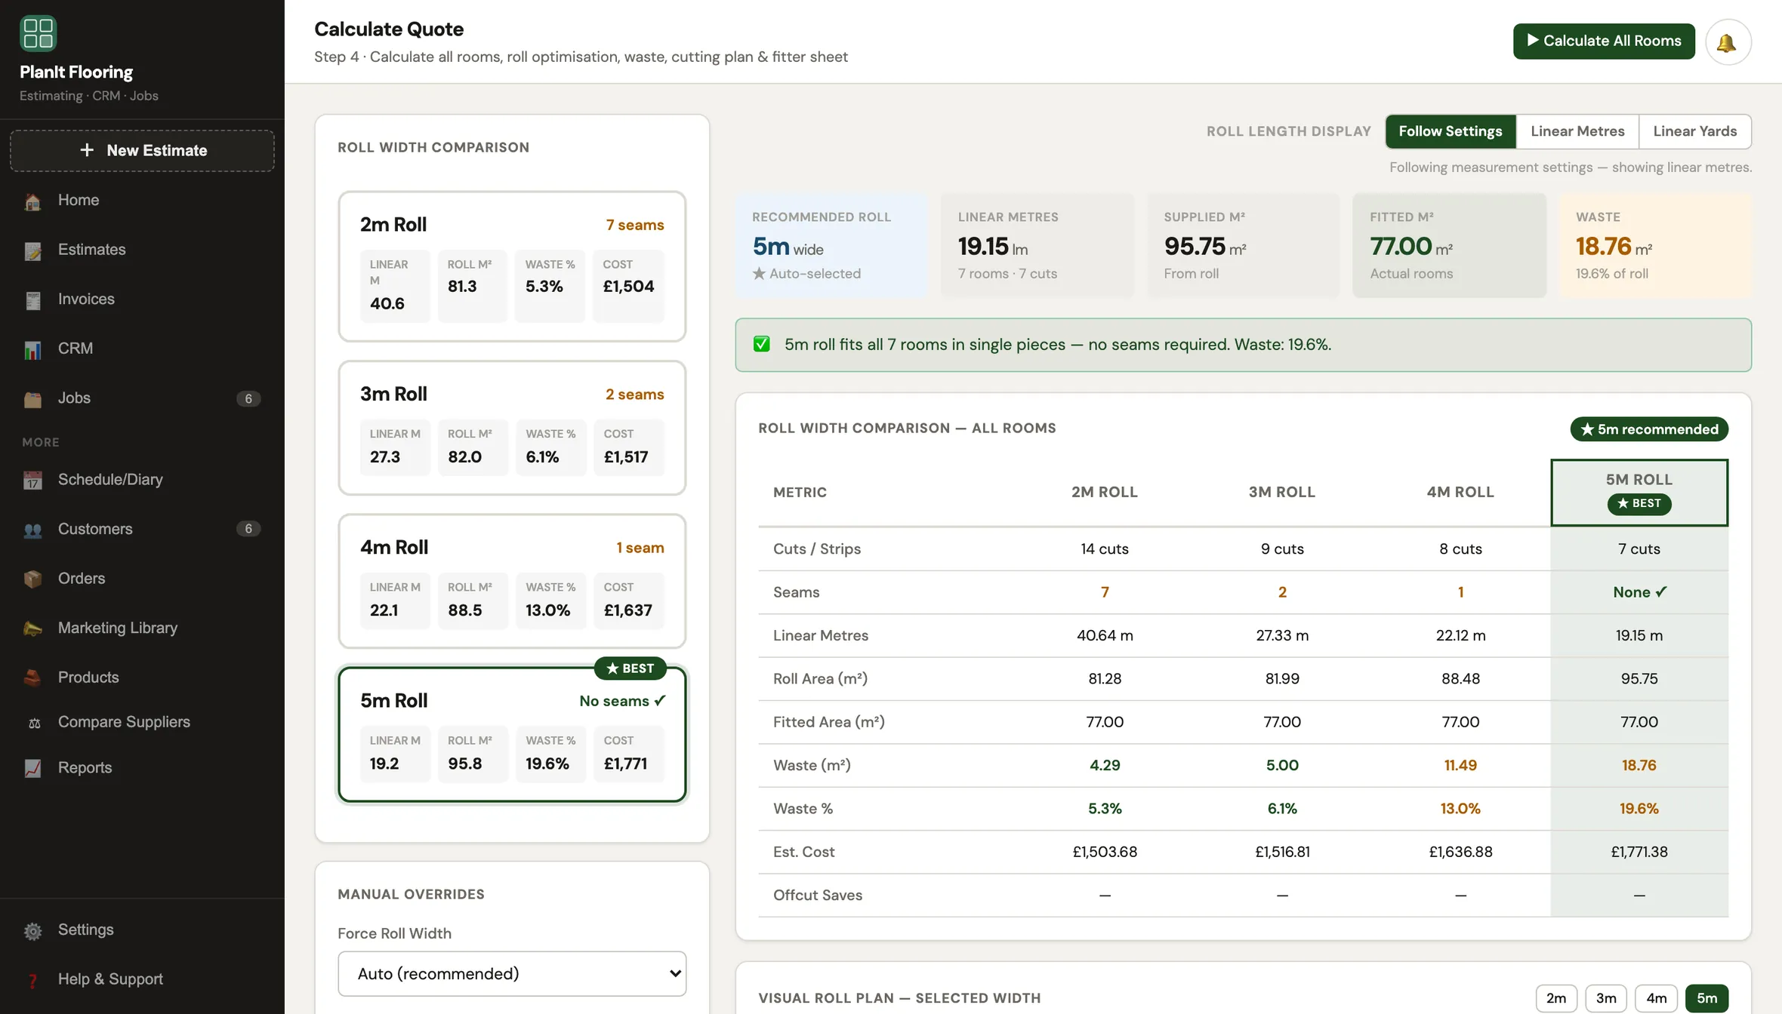Select the 4m Roll comparison card

pos(512,581)
